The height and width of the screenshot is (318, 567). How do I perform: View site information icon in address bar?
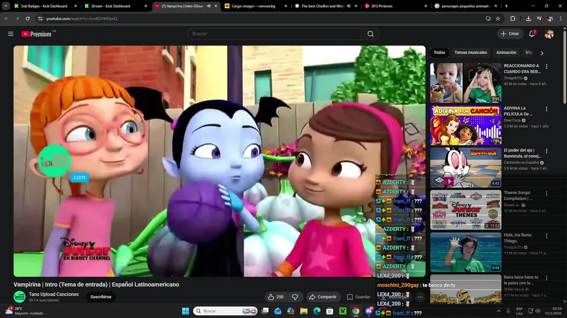pos(40,19)
